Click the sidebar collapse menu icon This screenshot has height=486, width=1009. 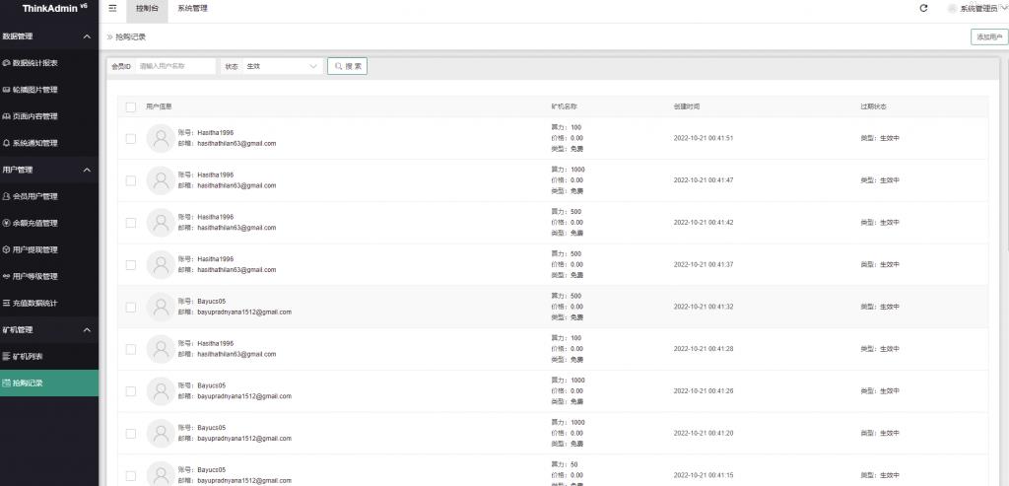coord(112,9)
